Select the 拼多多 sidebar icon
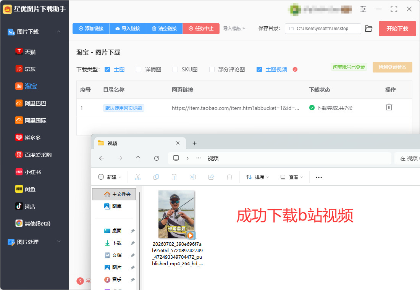This screenshot has height=290, width=420. click(19, 138)
